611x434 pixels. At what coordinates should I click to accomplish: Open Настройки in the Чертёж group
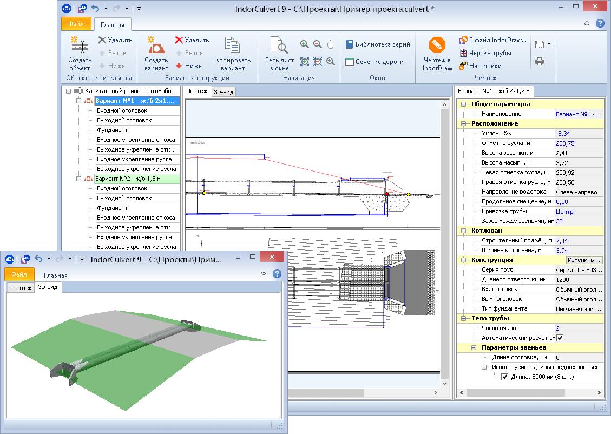click(x=481, y=66)
